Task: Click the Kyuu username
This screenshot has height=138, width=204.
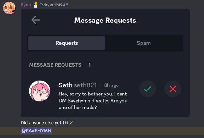Action: point(26,5)
